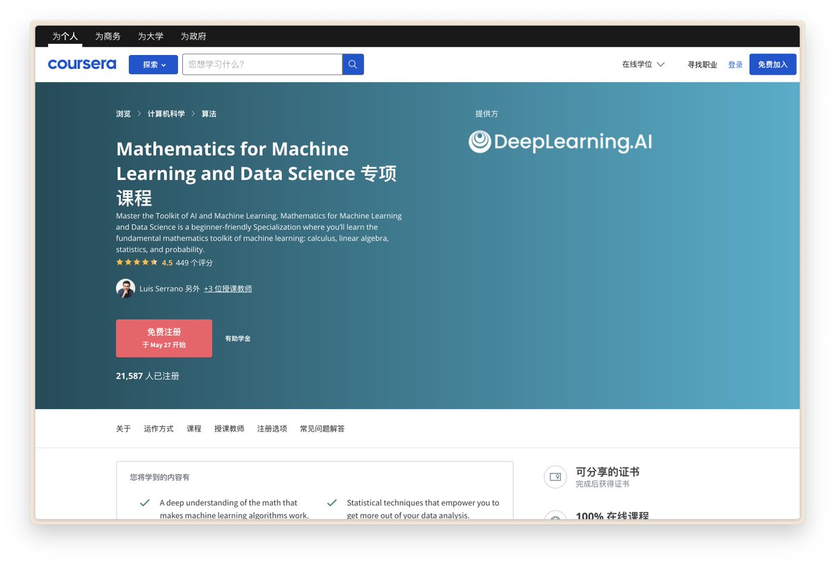Viewport: 835px width, 564px height.
Task: Click the 完成后获得证书 subtitle
Action: click(602, 484)
